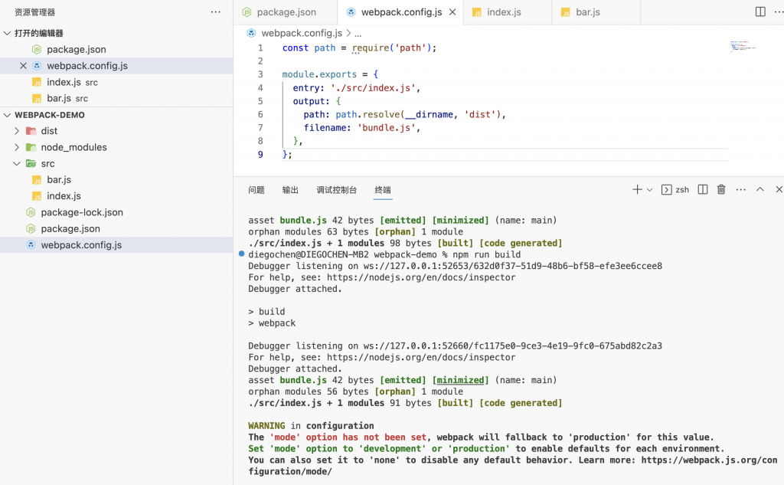
Task: Click the require keyword on line 1
Action: point(371,48)
